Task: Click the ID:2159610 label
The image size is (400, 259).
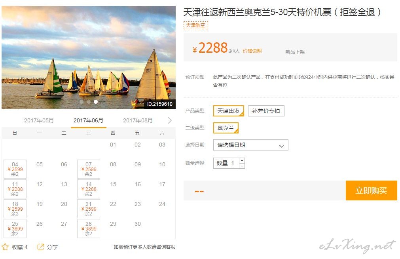Action: pos(160,104)
